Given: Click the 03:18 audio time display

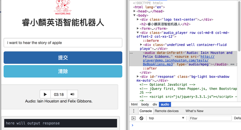Looking at the screenshot, I should (x=59, y=95).
